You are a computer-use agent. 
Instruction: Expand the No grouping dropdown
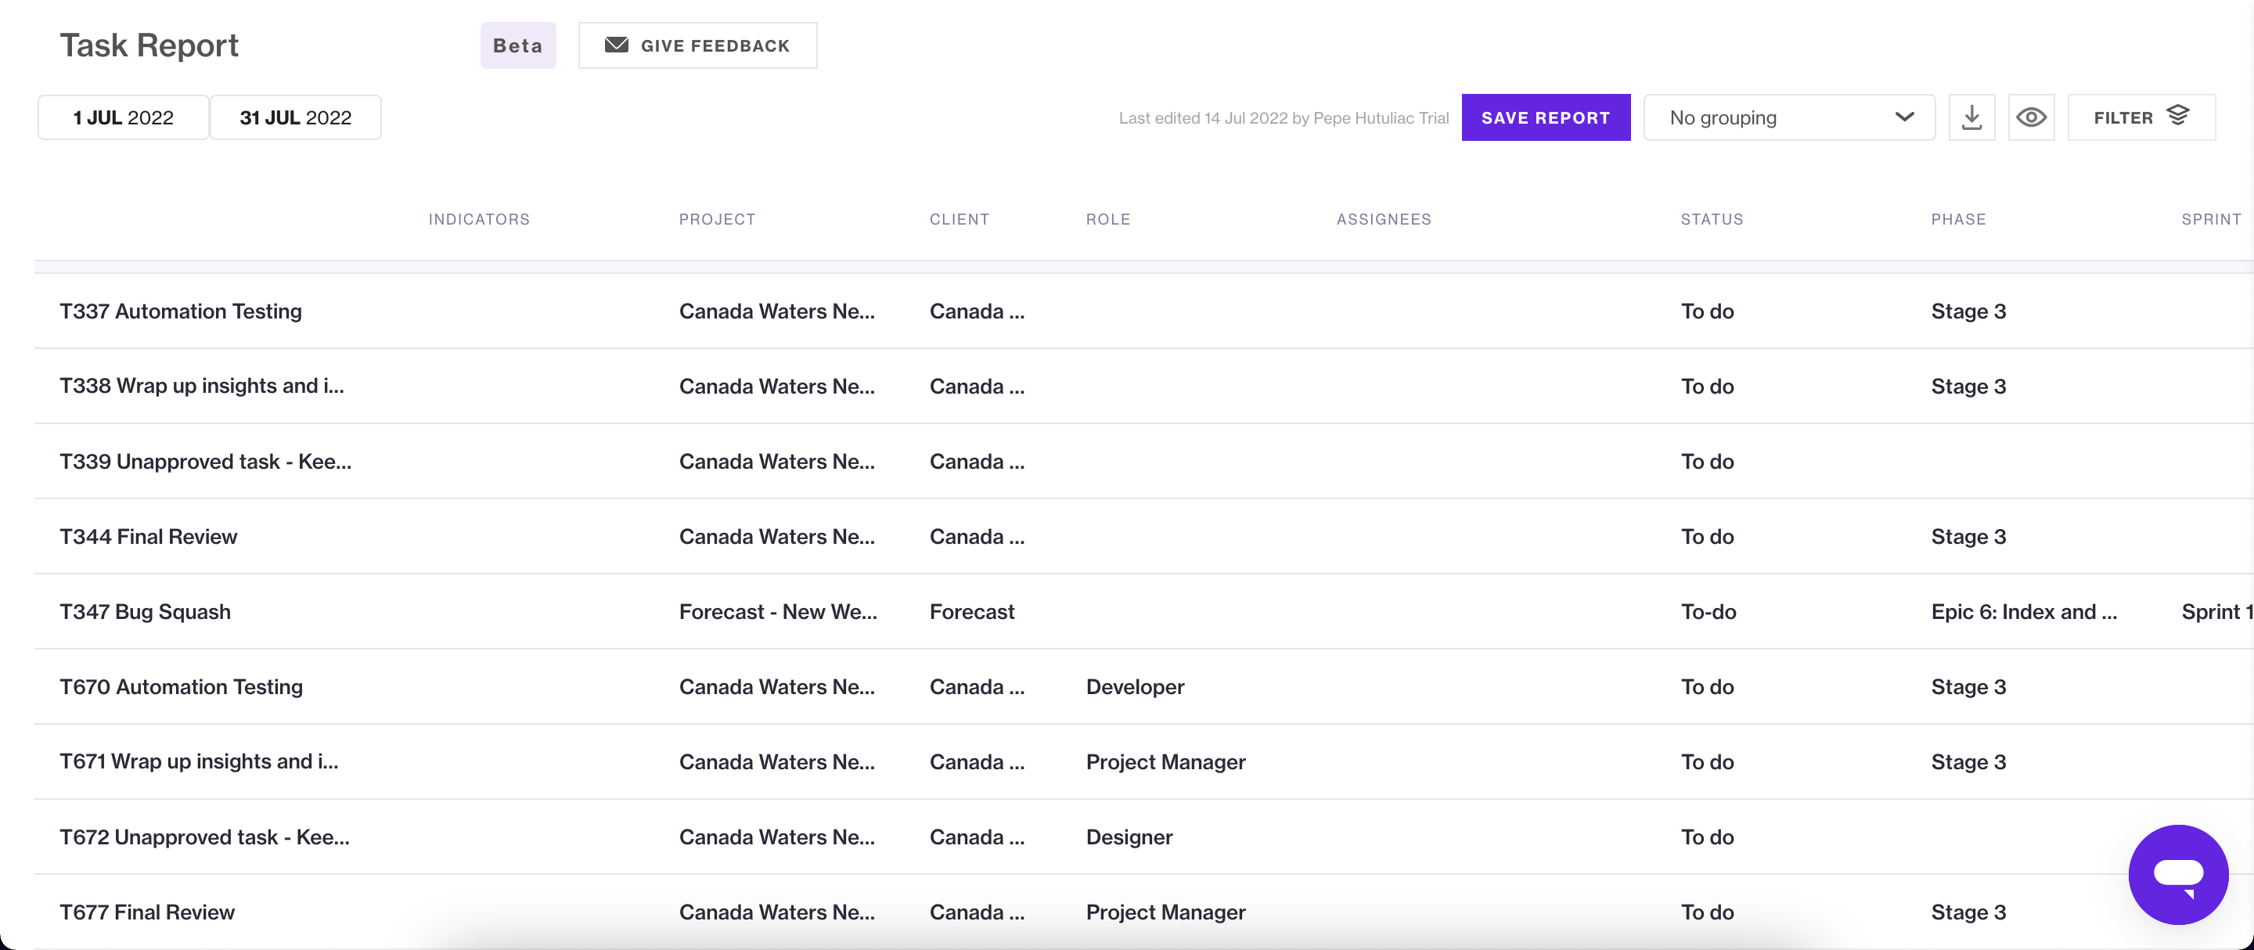click(x=1788, y=117)
